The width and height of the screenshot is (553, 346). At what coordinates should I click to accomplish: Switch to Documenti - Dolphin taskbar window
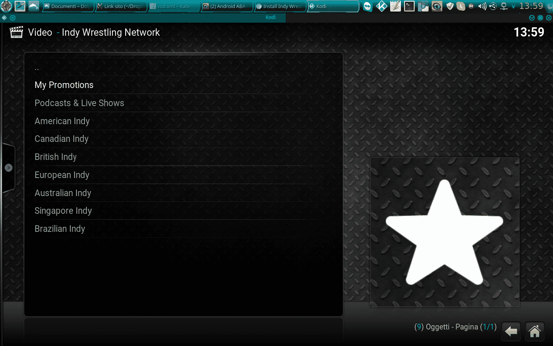68,6
